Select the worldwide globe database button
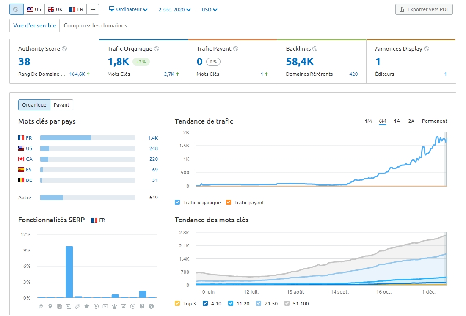 tap(16, 9)
